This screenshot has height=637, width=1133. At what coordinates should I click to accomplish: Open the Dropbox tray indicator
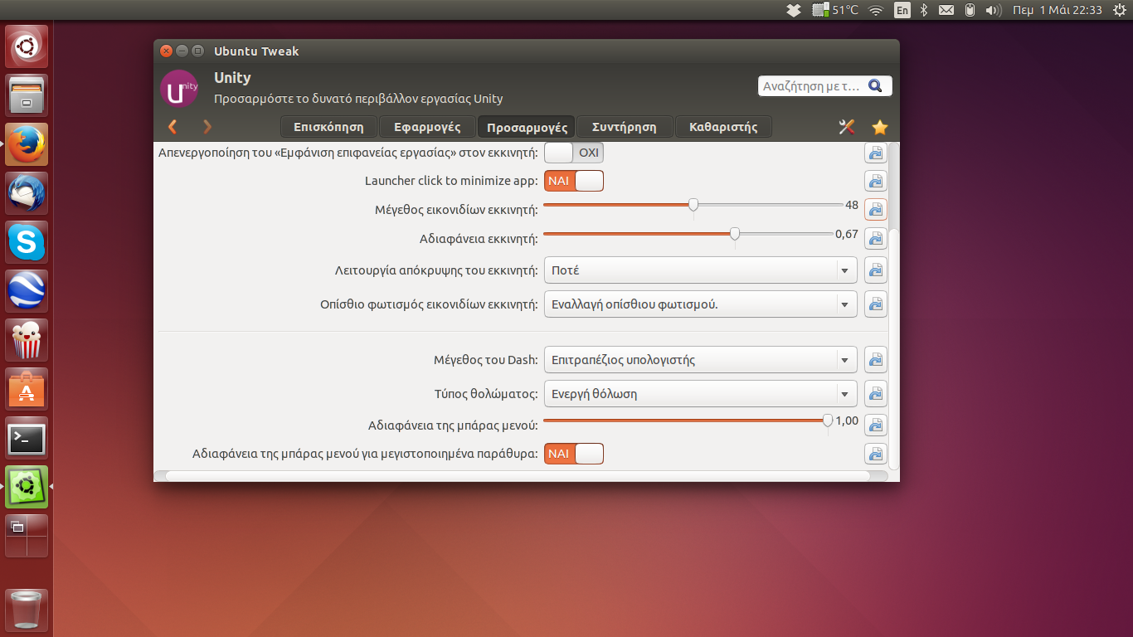[x=794, y=10]
